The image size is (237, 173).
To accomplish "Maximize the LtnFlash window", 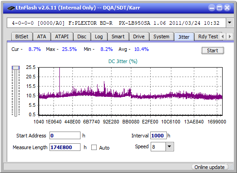I will [219, 8].
